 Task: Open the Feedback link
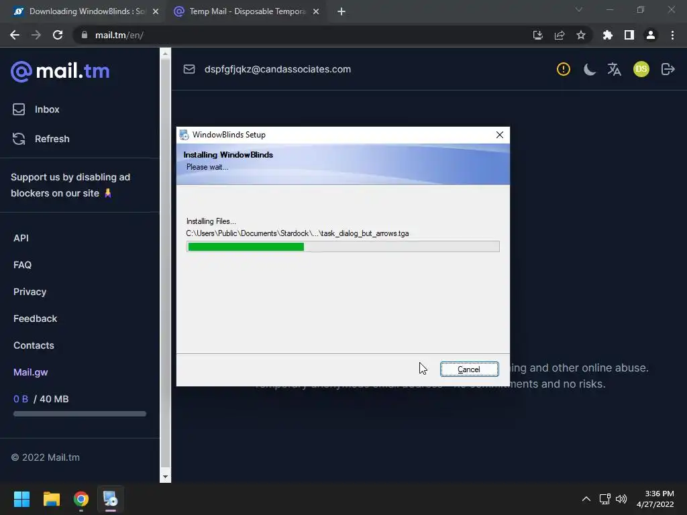(x=35, y=319)
